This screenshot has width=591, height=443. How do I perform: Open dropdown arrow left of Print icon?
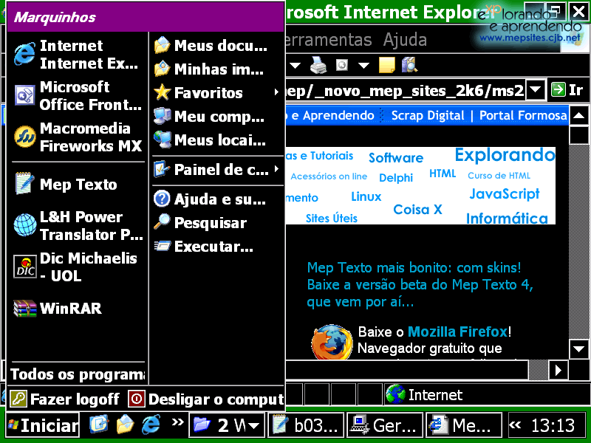[295, 66]
